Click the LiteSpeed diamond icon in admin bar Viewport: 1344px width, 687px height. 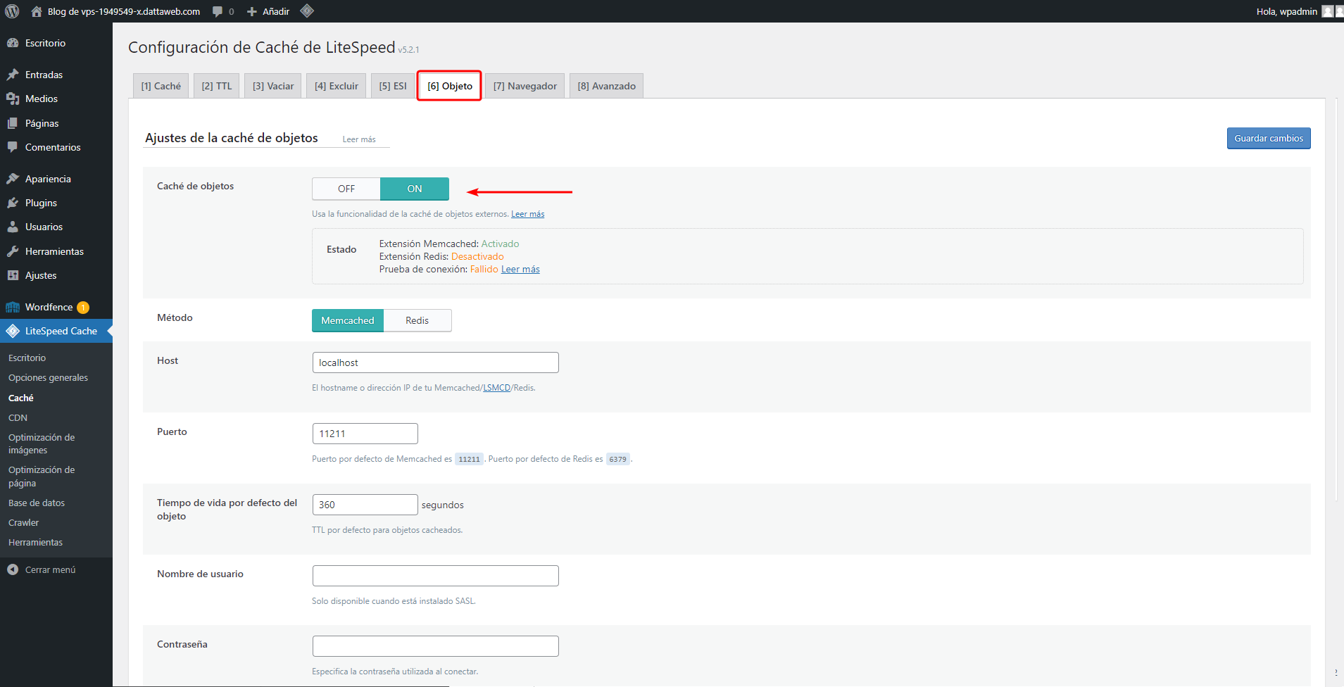click(307, 11)
